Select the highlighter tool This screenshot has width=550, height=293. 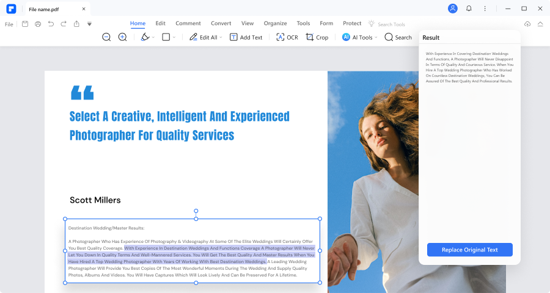[x=145, y=37]
